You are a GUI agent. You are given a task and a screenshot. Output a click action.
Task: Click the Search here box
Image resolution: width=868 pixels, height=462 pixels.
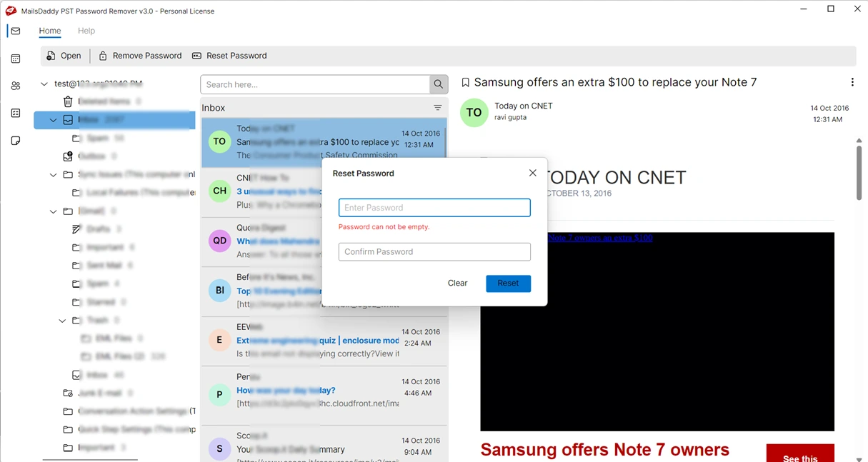315,84
